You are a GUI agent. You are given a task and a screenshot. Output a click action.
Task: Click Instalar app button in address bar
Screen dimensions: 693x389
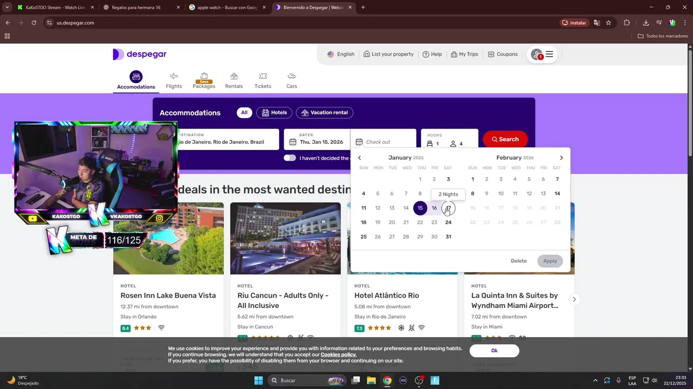click(574, 23)
